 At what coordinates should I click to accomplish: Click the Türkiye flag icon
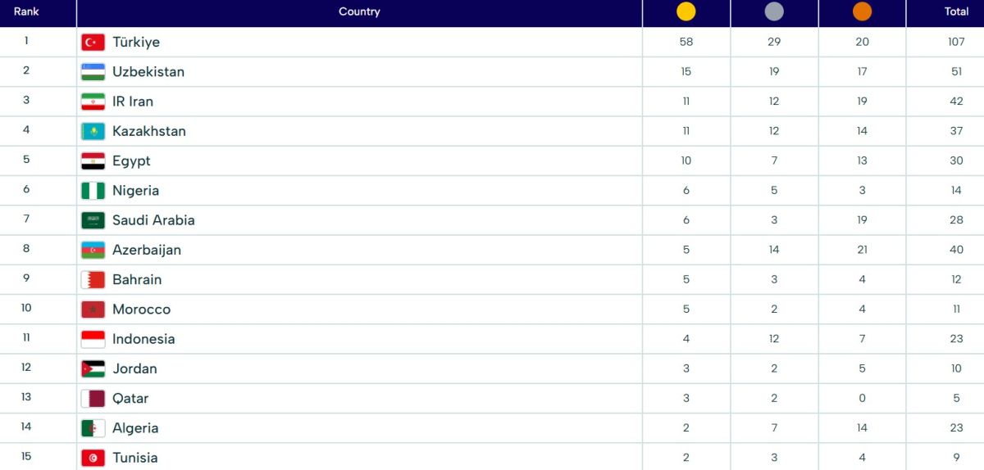pos(93,43)
